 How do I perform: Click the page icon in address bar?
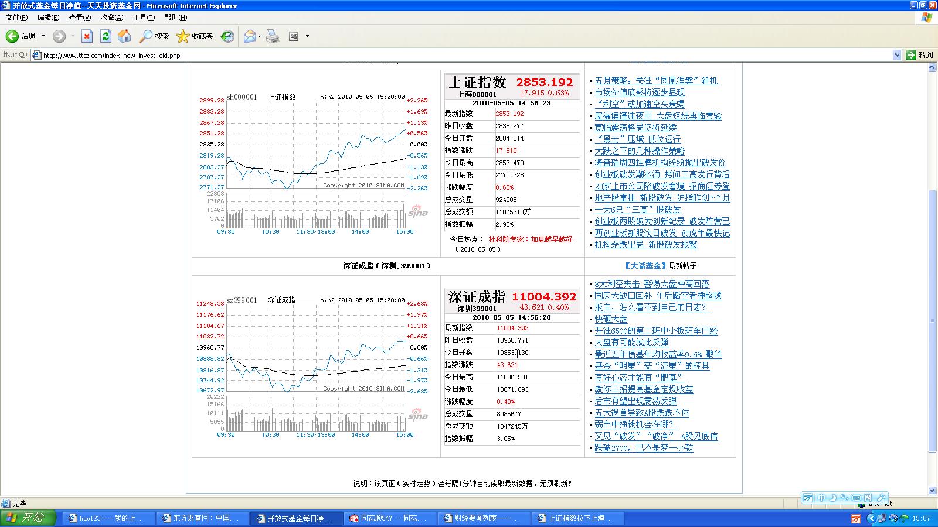pyautogui.click(x=36, y=56)
